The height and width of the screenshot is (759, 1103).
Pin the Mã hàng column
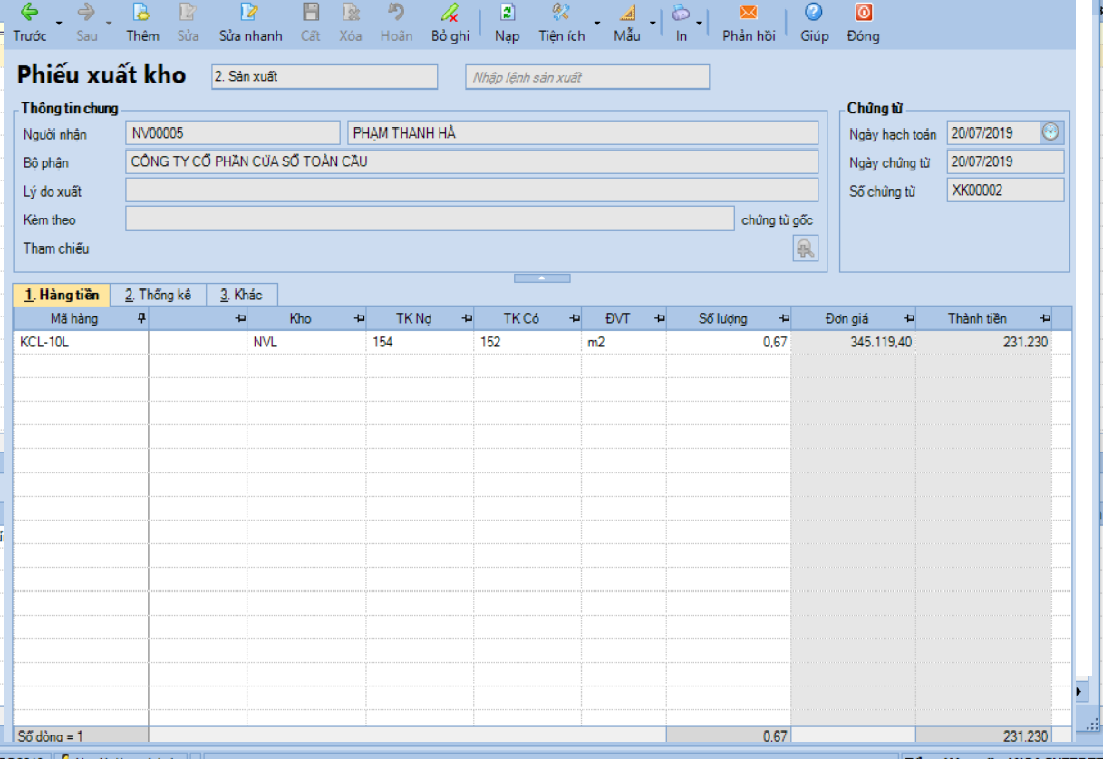coord(140,318)
